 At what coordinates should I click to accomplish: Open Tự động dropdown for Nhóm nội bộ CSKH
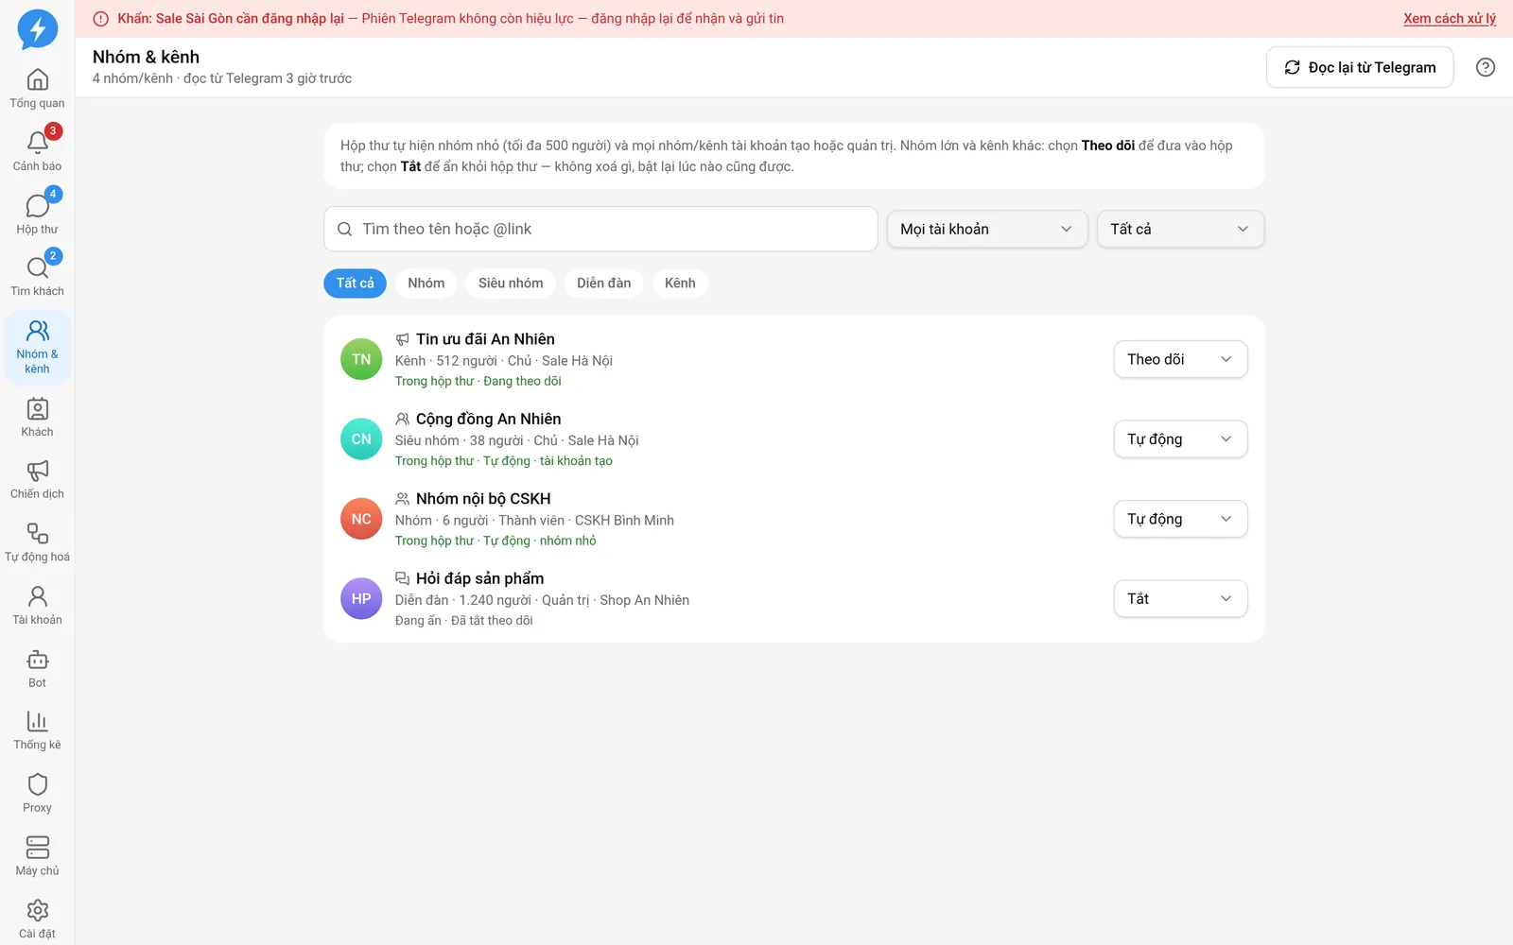point(1180,519)
